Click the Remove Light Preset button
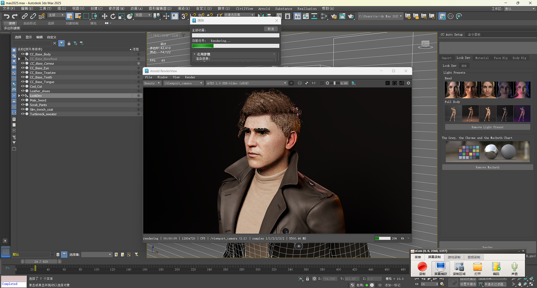Image resolution: width=537 pixels, height=288 pixels. 487,127
